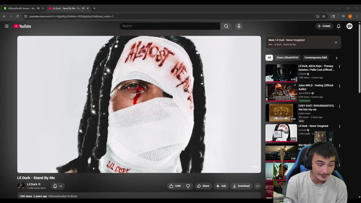Open media controls icon in browser toolbar
The width and height of the screenshot is (361, 203).
click(x=343, y=16)
